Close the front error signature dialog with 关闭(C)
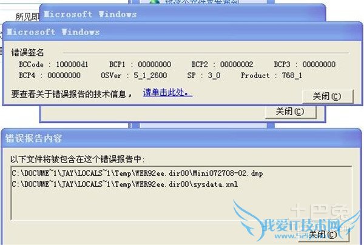Image resolution: width=364 pixels, height=245 pixels. pyautogui.click(x=328, y=96)
